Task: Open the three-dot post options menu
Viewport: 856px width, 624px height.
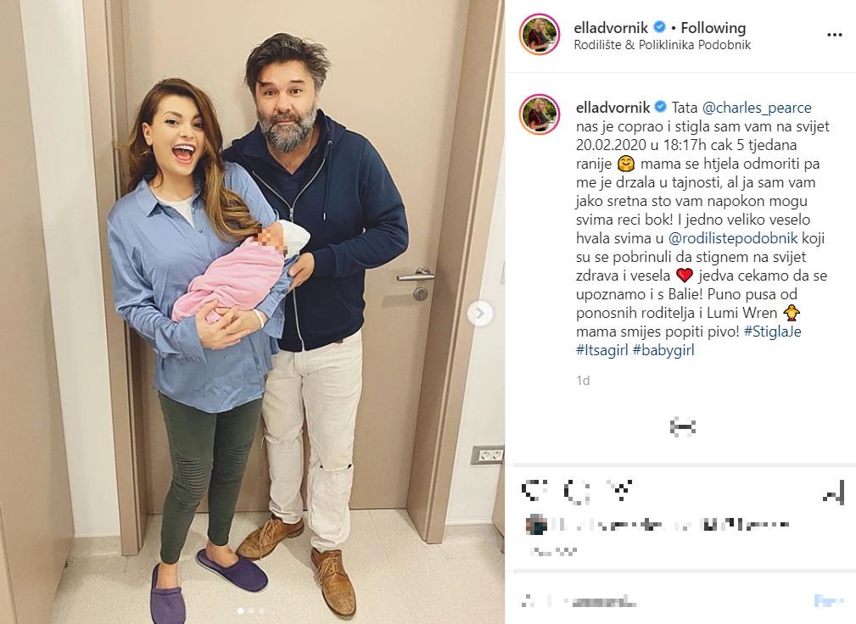Action: pyautogui.click(x=834, y=36)
